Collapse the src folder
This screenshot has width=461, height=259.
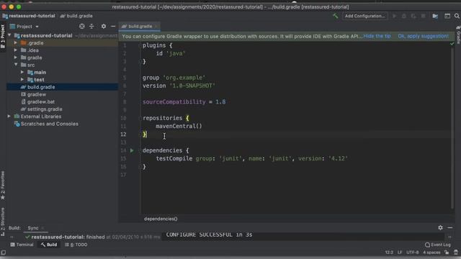point(16,65)
